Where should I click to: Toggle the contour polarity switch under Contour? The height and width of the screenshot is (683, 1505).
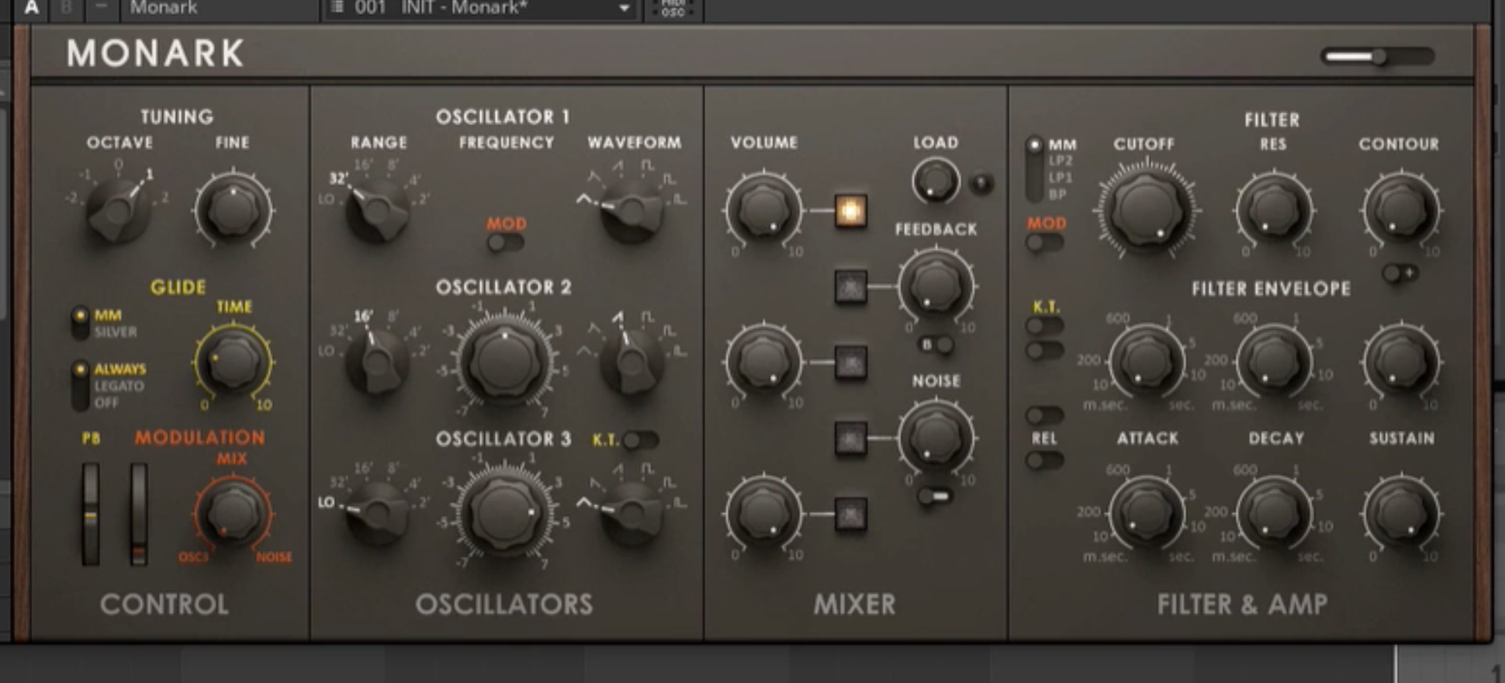[x=1401, y=273]
